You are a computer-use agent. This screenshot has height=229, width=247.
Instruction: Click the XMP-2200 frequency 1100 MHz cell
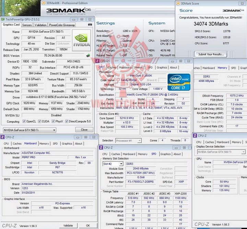pos(180,198)
